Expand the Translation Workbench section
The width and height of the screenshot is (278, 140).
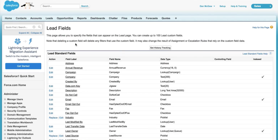click(x=5, y=122)
